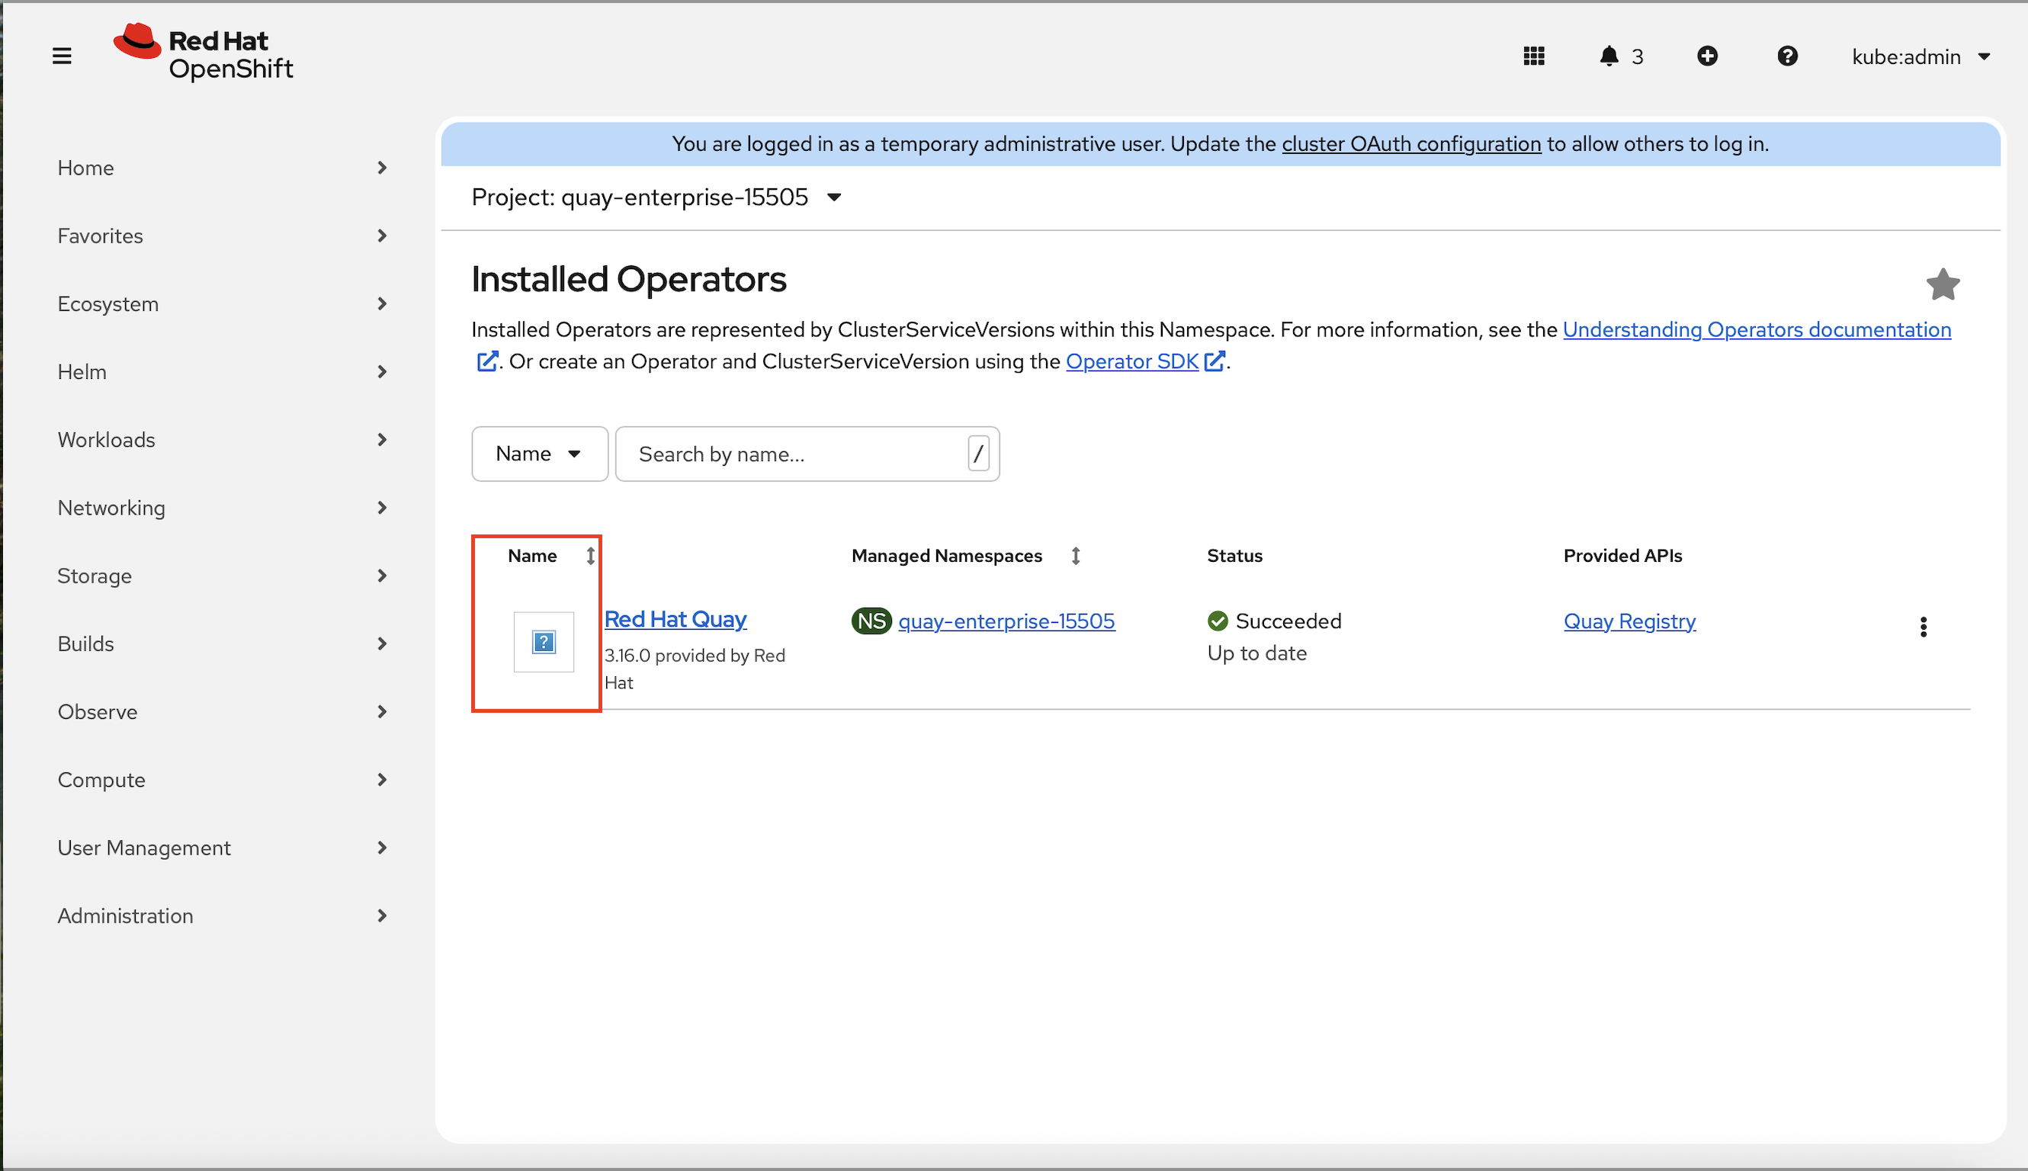
Task: Open the Name filter type dropdown
Action: (x=539, y=454)
